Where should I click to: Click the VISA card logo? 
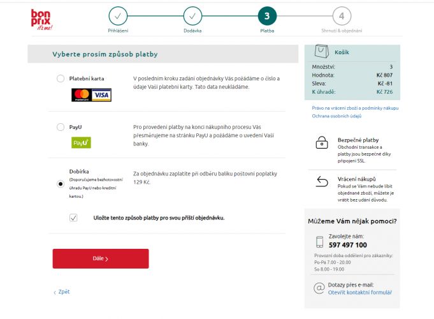tap(101, 95)
